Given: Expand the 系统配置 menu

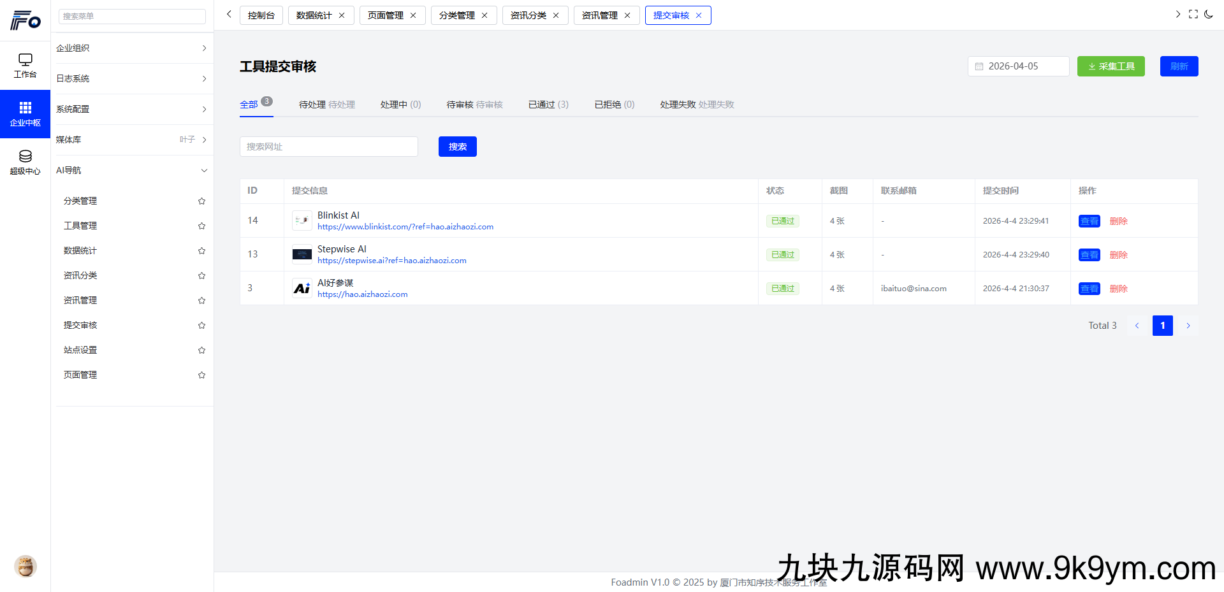Looking at the screenshot, I should click(133, 109).
